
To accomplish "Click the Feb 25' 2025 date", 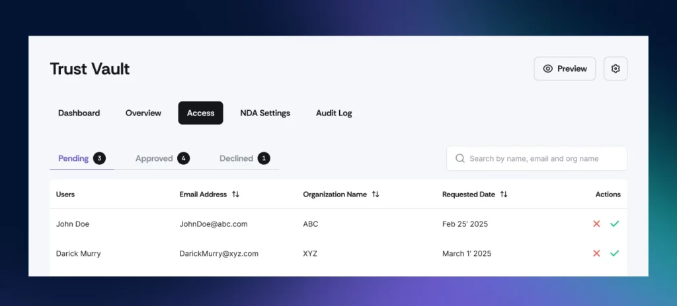I will pos(465,224).
